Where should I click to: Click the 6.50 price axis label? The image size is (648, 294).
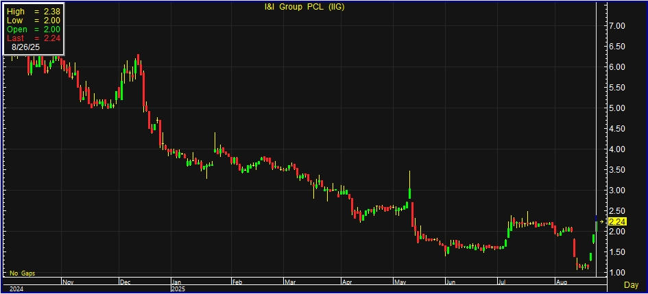point(619,47)
